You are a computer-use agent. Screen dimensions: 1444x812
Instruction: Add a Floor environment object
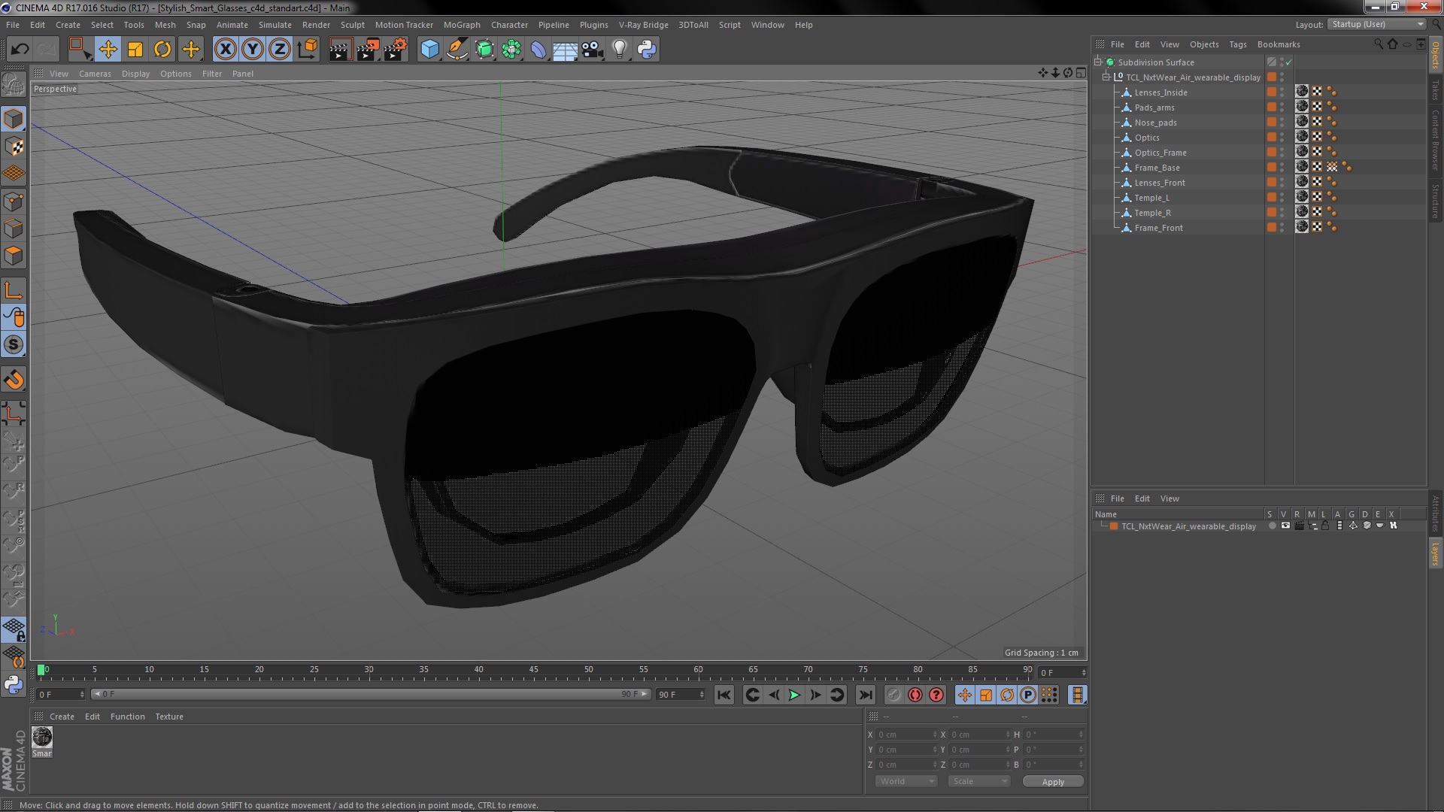565,50
